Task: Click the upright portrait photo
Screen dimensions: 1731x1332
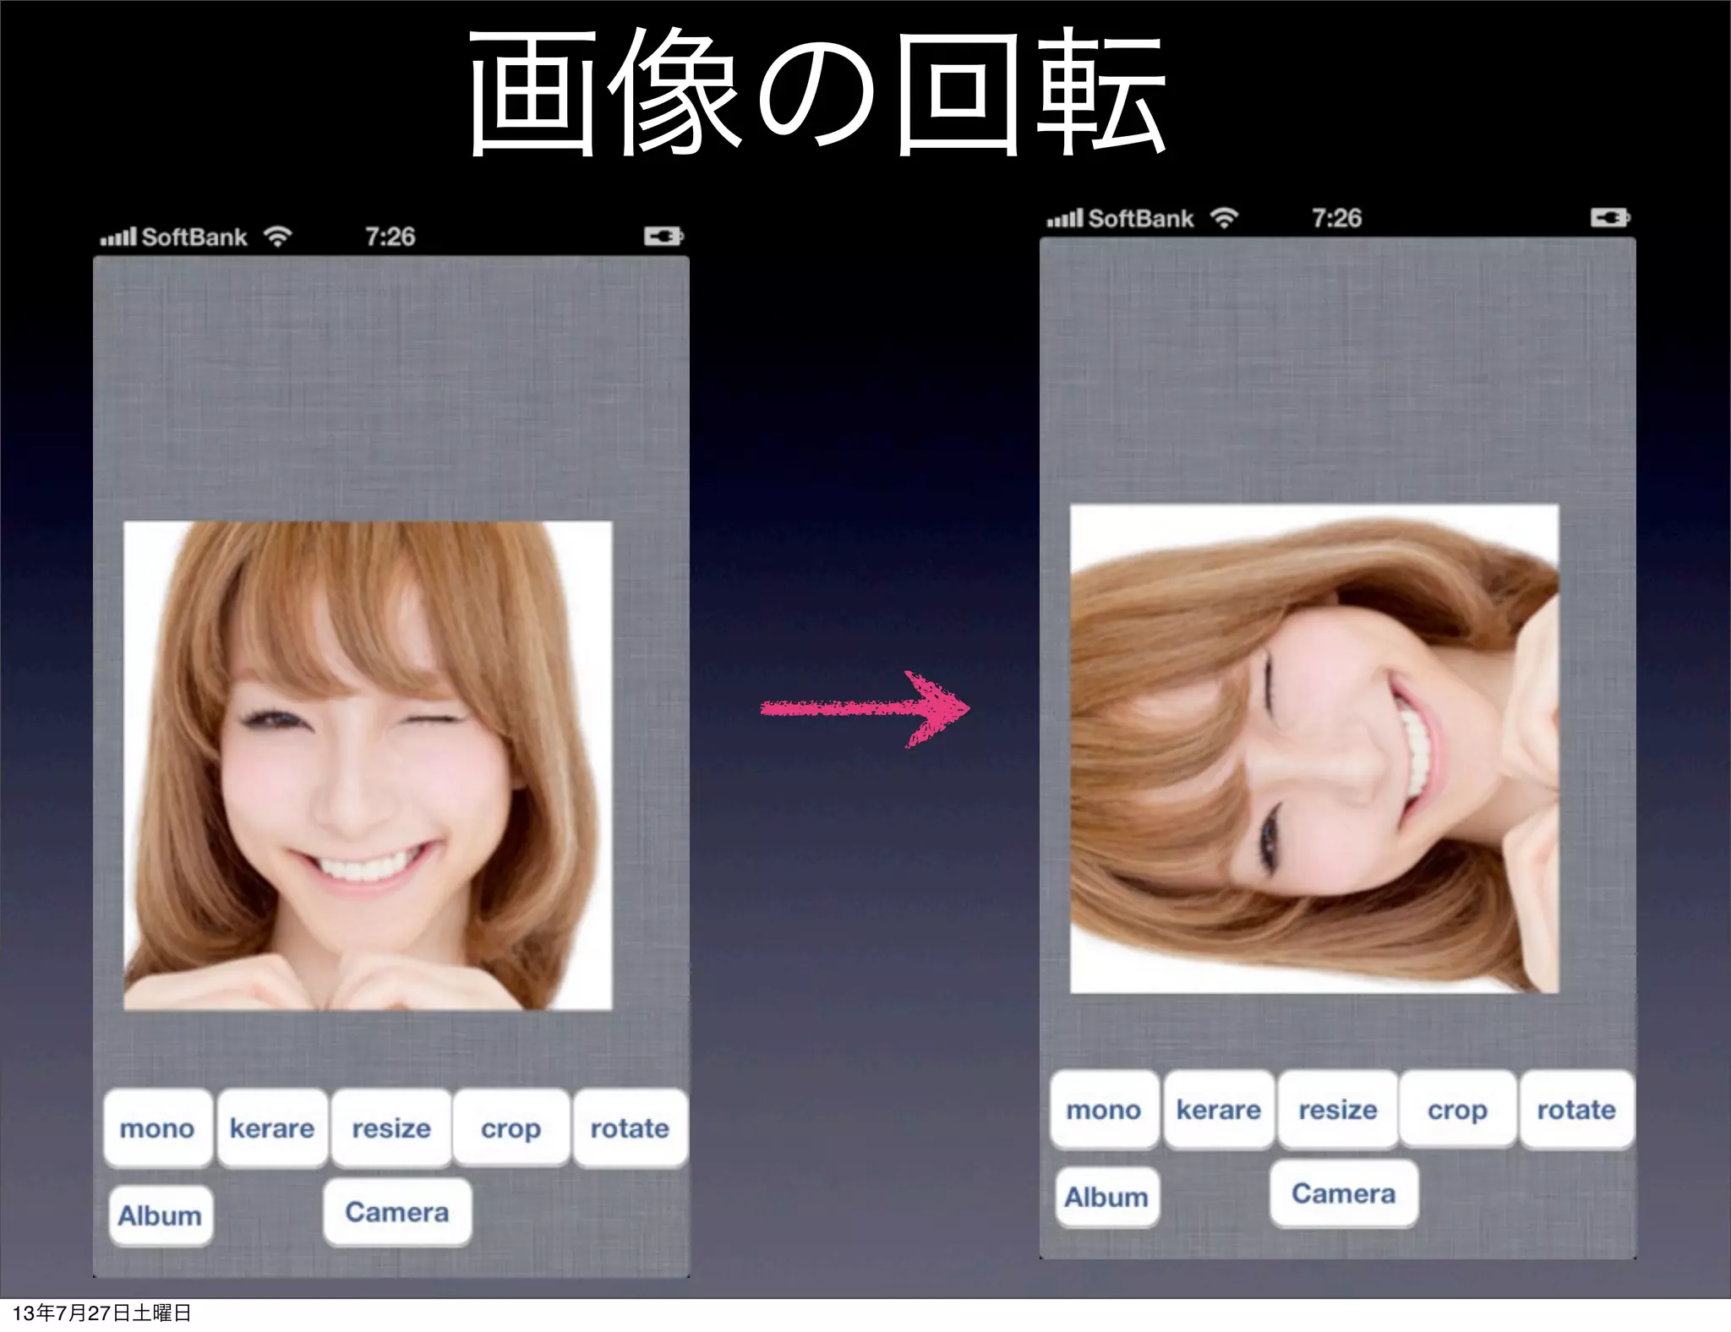Action: point(368,765)
